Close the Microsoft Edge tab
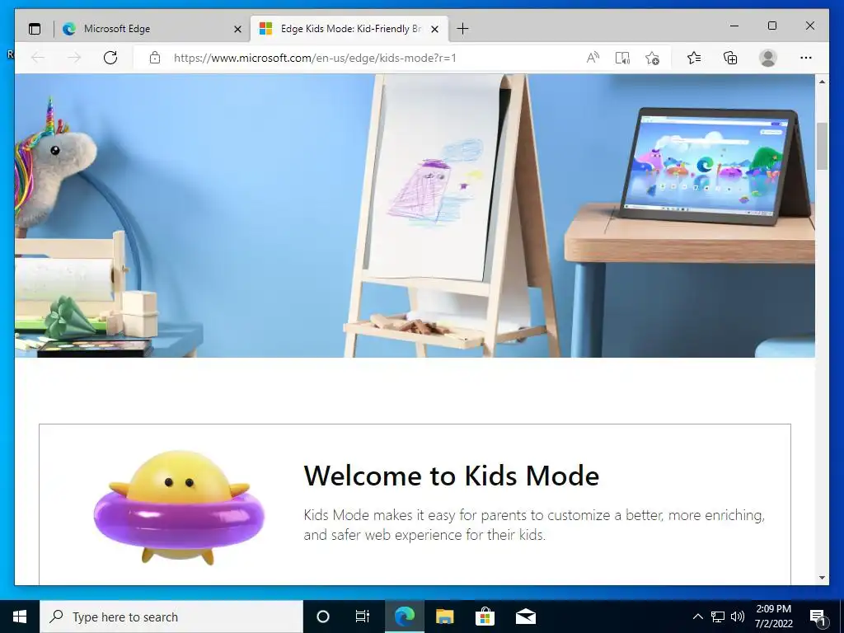This screenshot has width=844, height=633. point(237,29)
